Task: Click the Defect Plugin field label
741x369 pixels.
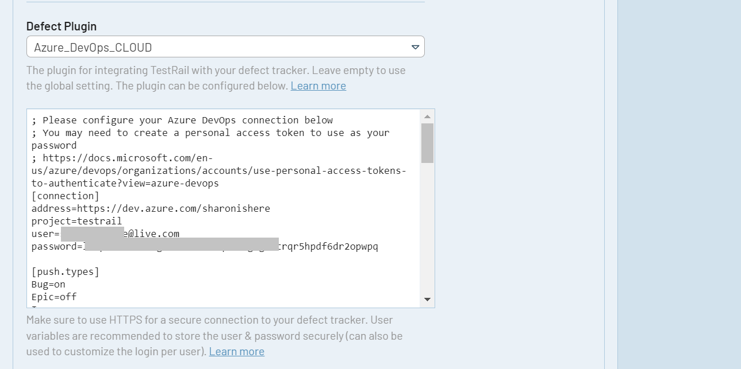Action: click(x=62, y=26)
